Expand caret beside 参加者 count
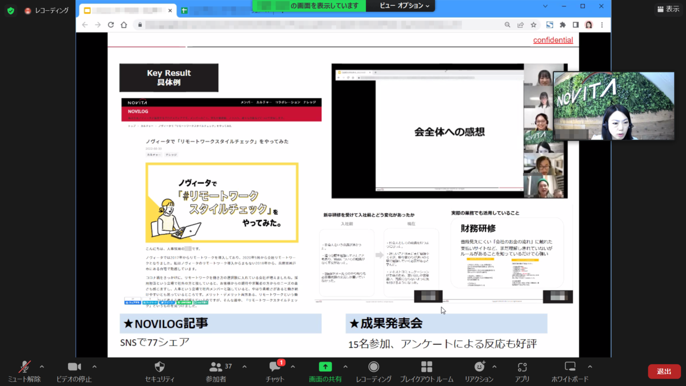This screenshot has height=386, width=686. [245, 367]
